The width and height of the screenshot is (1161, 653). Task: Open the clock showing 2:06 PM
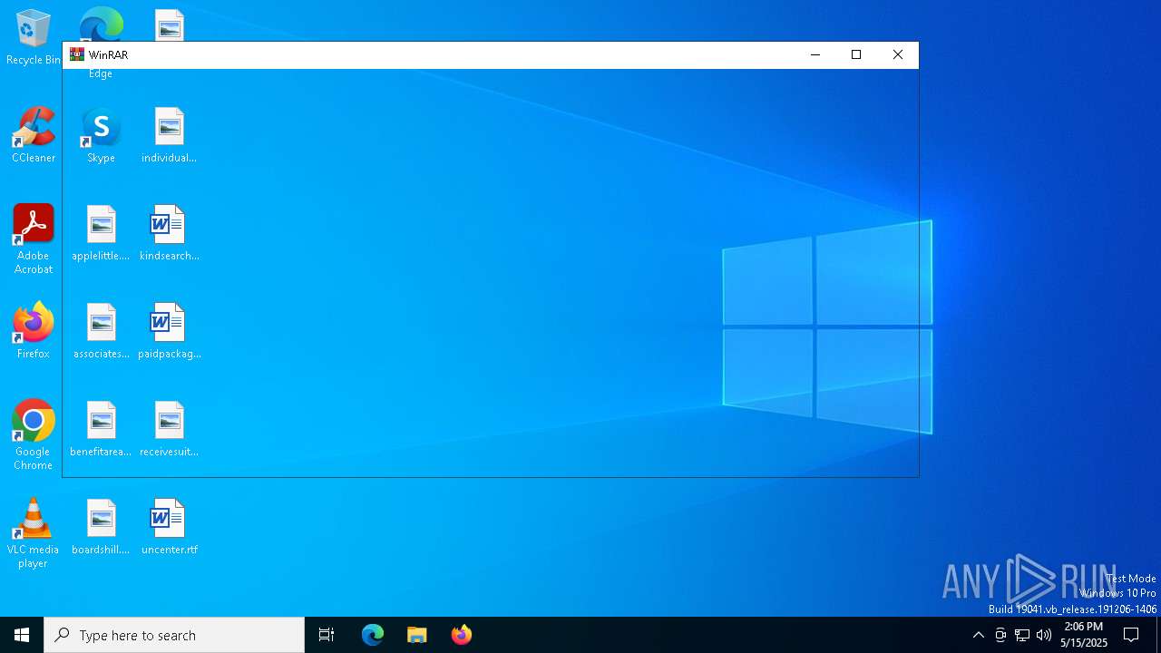tap(1083, 635)
